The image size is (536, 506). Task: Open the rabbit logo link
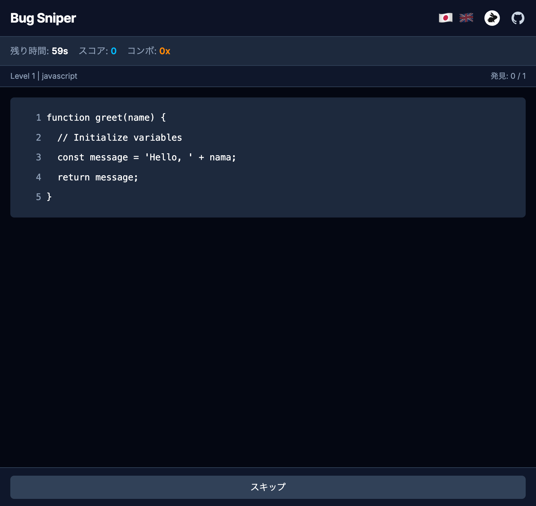pyautogui.click(x=492, y=18)
